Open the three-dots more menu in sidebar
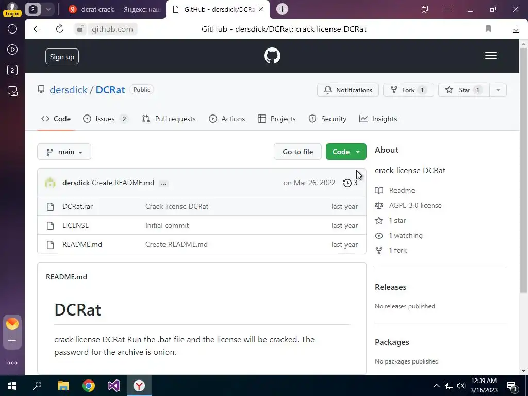Image resolution: width=528 pixels, height=396 pixels. (x=12, y=363)
